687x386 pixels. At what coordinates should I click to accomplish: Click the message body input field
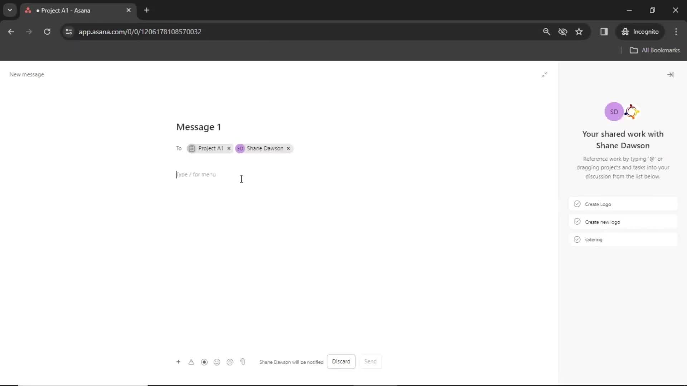(x=241, y=174)
